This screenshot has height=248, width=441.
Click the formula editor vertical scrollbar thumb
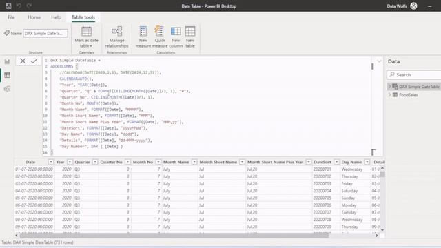(373, 66)
